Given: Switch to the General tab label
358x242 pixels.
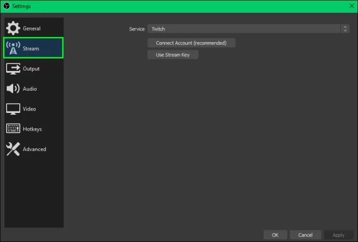Looking at the screenshot, I should coord(32,28).
